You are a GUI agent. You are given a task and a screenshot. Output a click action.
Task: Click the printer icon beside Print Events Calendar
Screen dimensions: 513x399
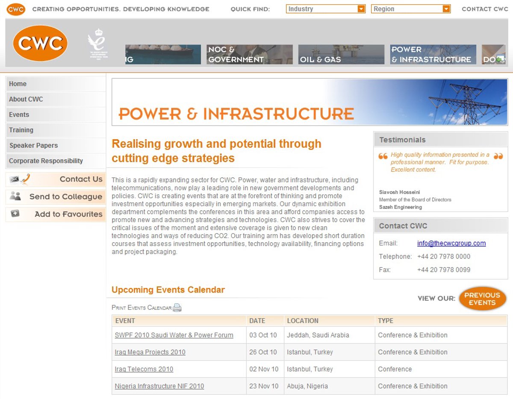pos(177,308)
